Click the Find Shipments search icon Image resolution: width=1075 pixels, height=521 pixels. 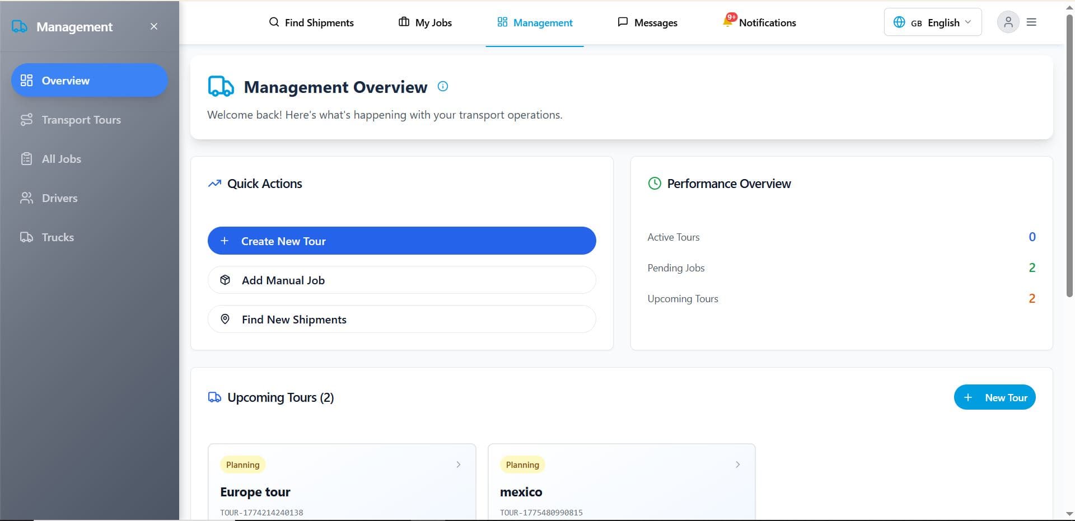pos(274,22)
